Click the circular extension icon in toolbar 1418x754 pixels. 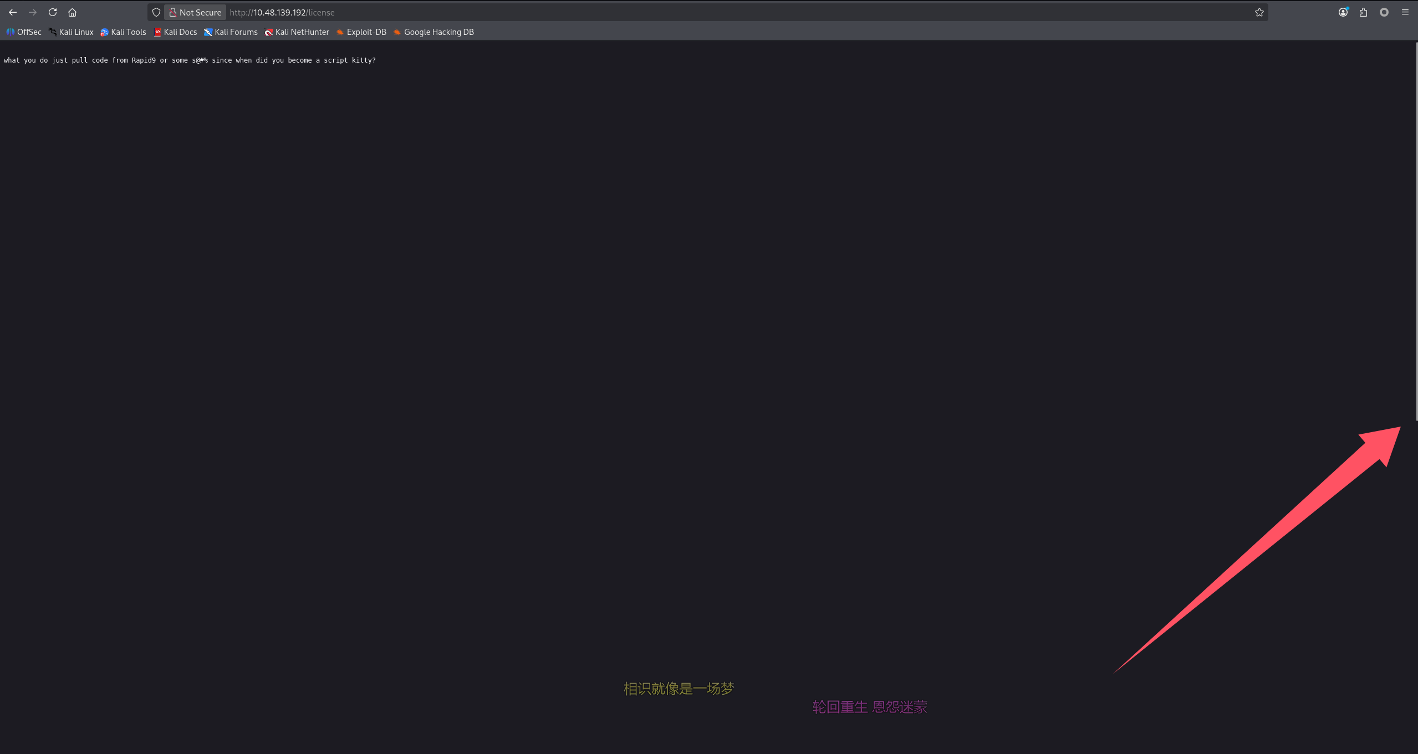[x=1384, y=12]
